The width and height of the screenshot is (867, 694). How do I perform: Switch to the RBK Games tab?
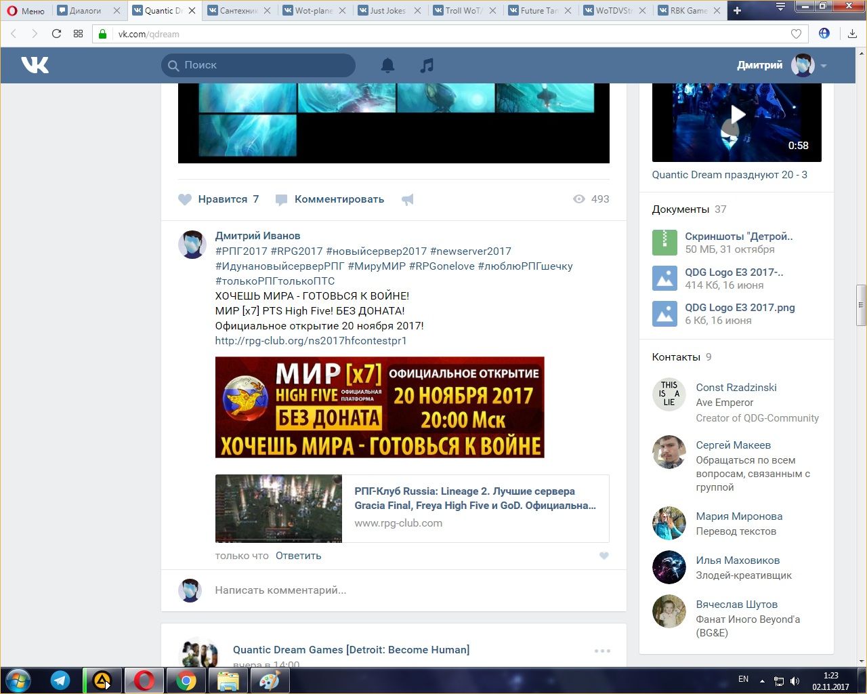pyautogui.click(x=688, y=11)
